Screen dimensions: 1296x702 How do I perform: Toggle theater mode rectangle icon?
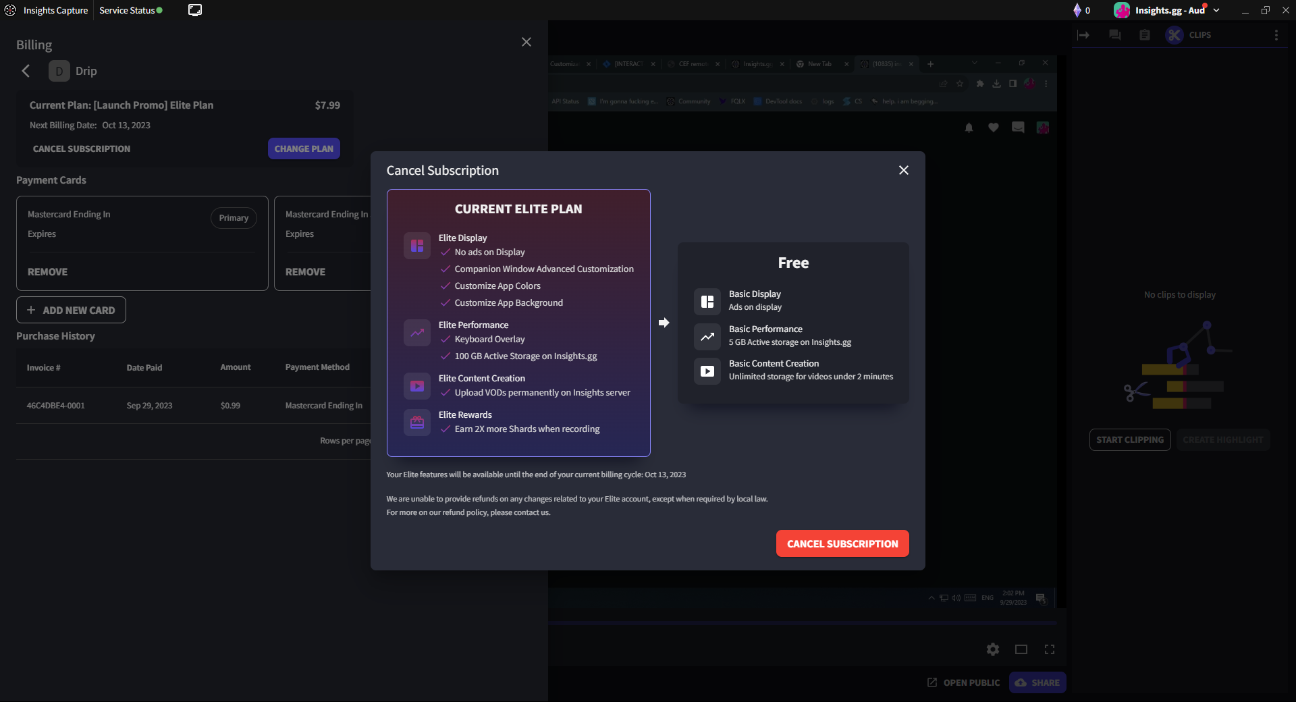(x=1021, y=649)
